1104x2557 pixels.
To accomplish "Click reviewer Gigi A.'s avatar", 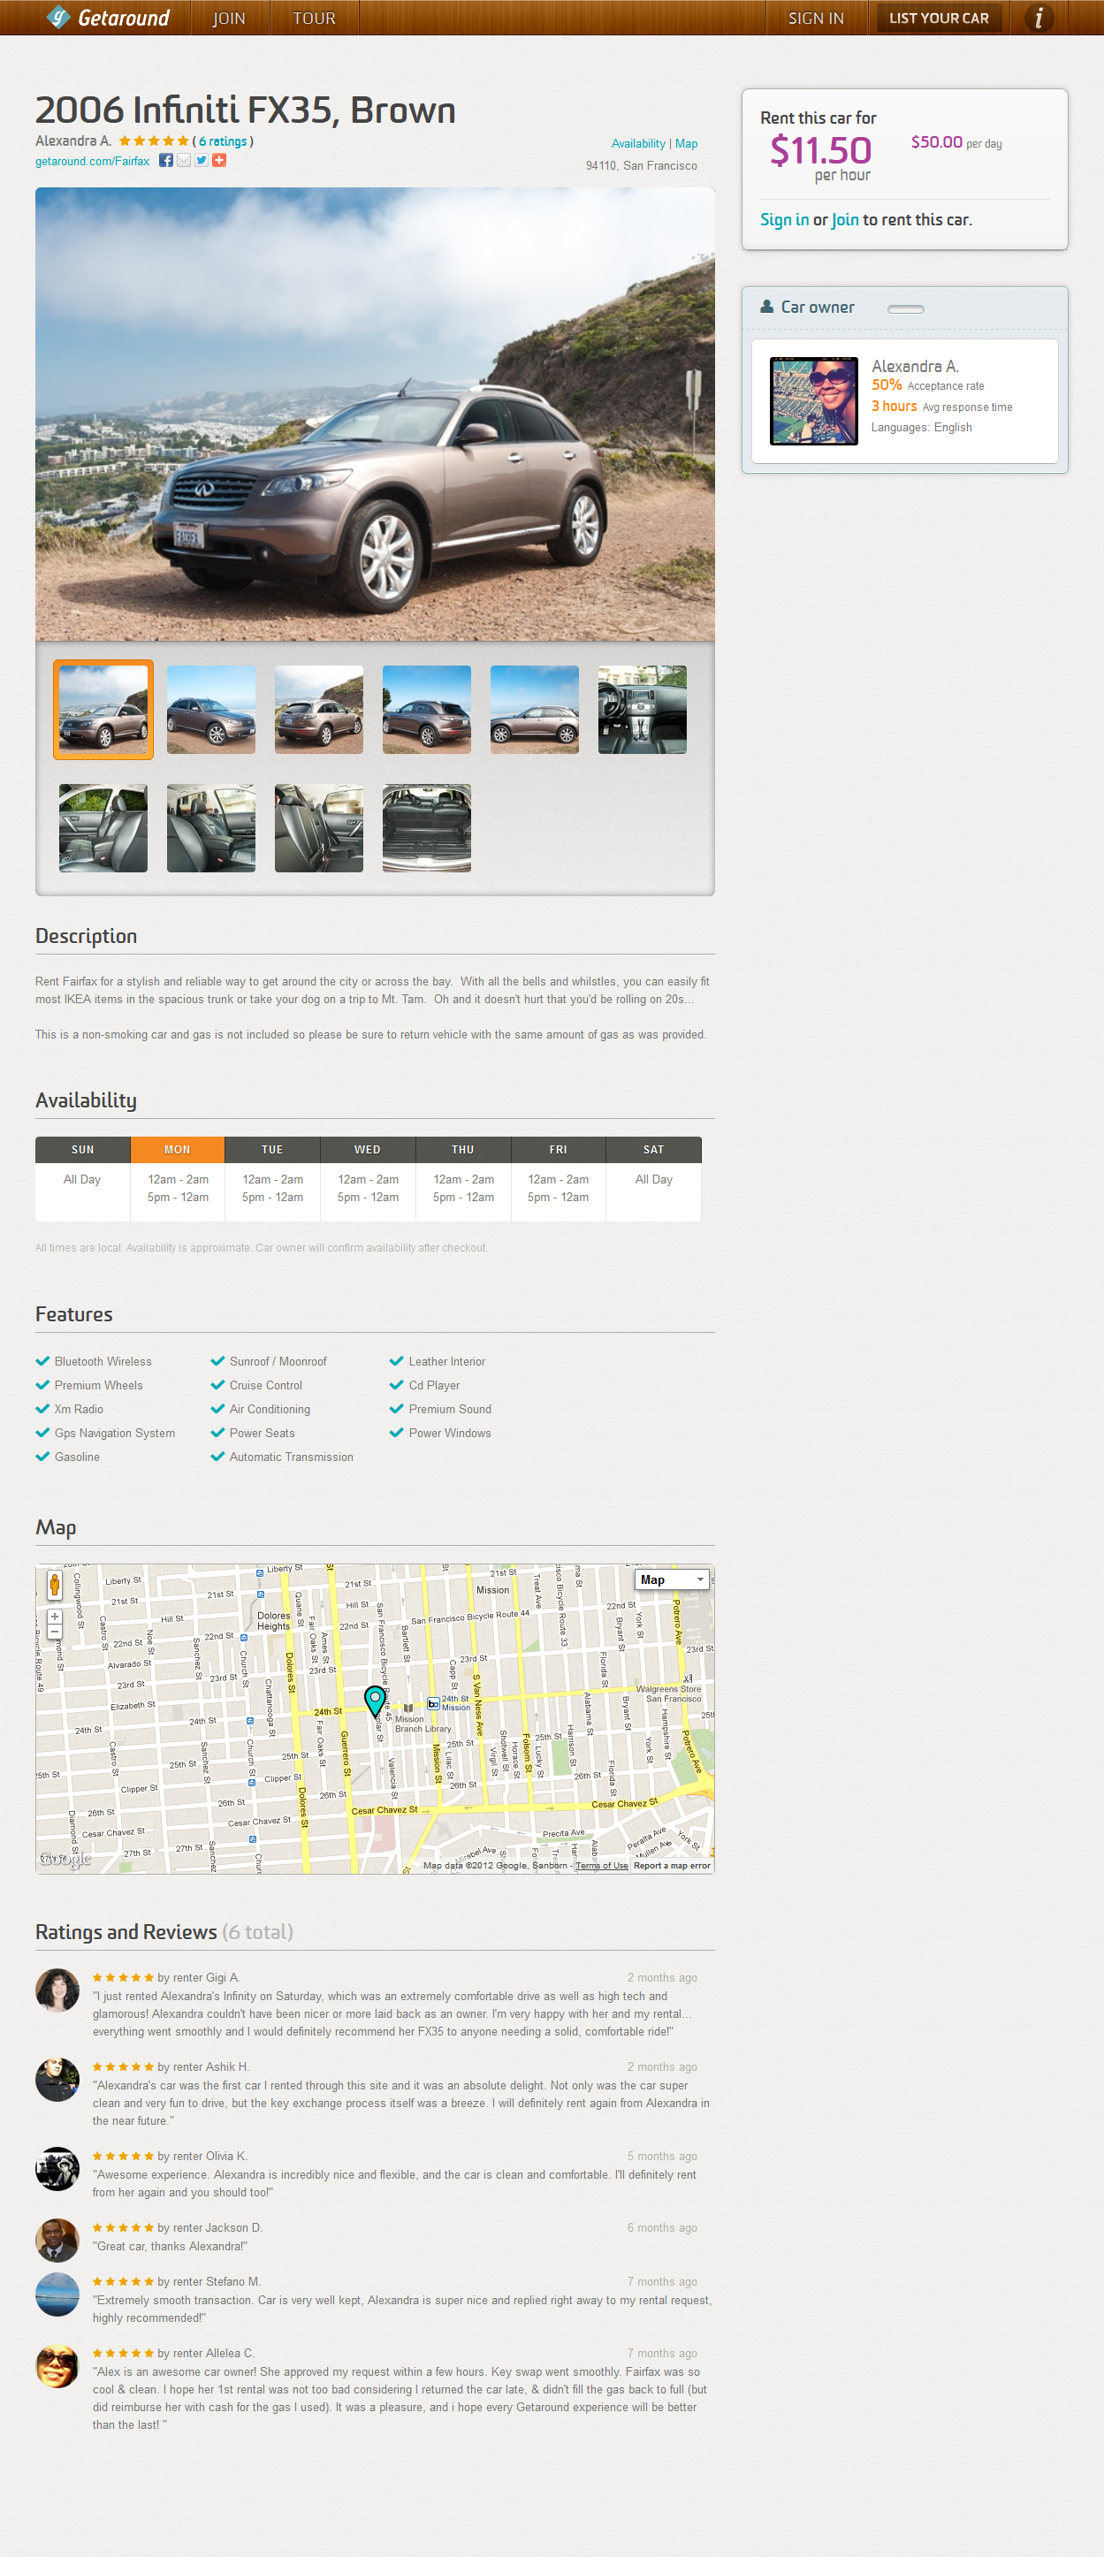I will click(57, 1990).
